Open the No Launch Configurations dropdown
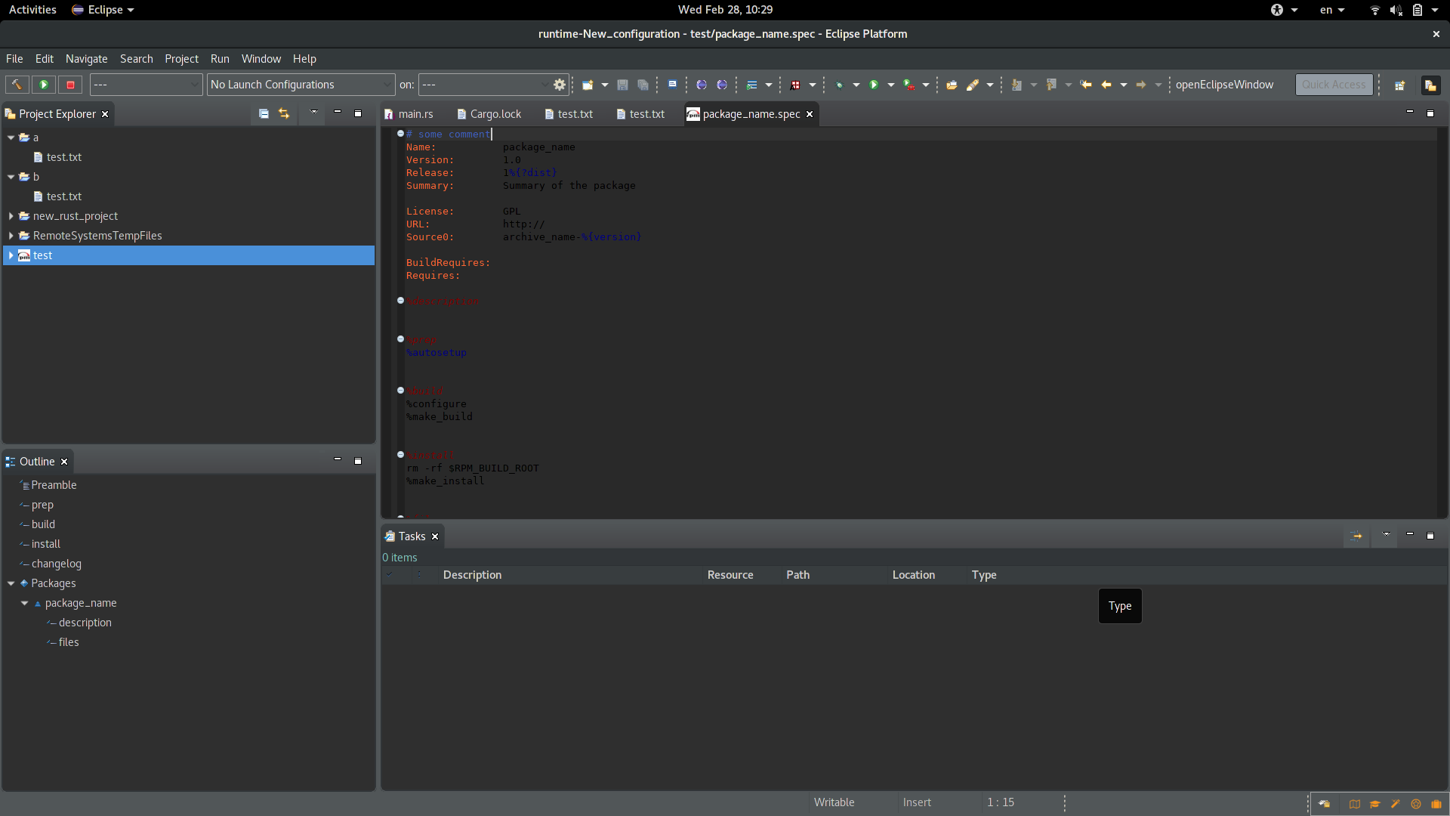The width and height of the screenshot is (1450, 816). [301, 85]
